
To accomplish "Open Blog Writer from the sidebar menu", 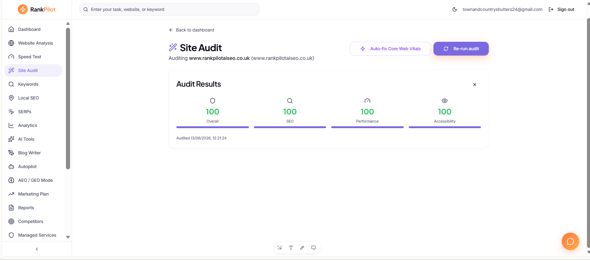I will (x=33, y=153).
